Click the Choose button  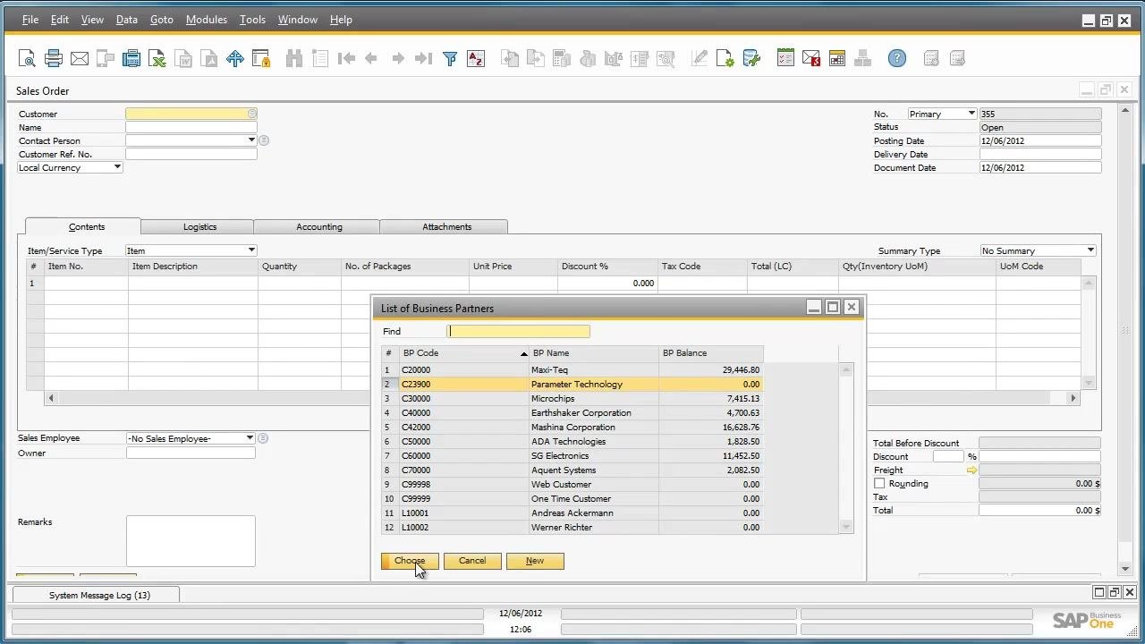(x=410, y=561)
